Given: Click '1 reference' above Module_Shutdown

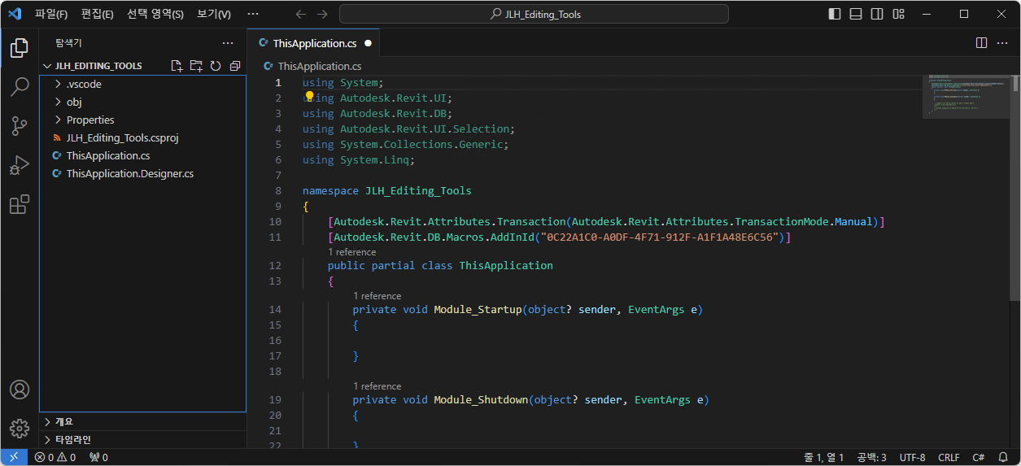Looking at the screenshot, I should (377, 386).
